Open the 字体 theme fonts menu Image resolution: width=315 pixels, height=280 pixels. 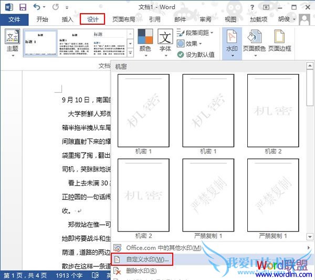tap(165, 43)
